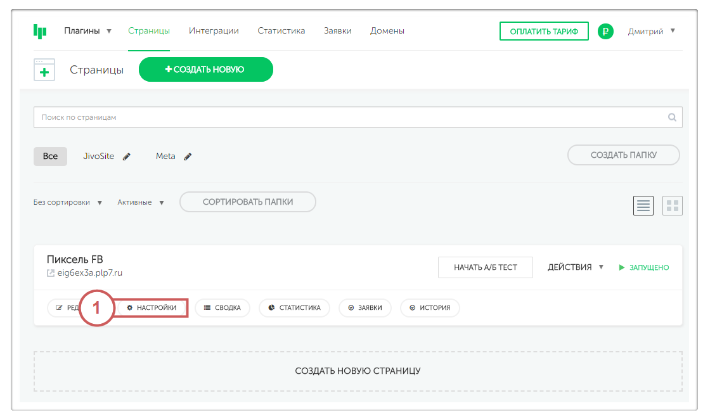
Task: Click the search magnifier icon
Action: click(672, 117)
